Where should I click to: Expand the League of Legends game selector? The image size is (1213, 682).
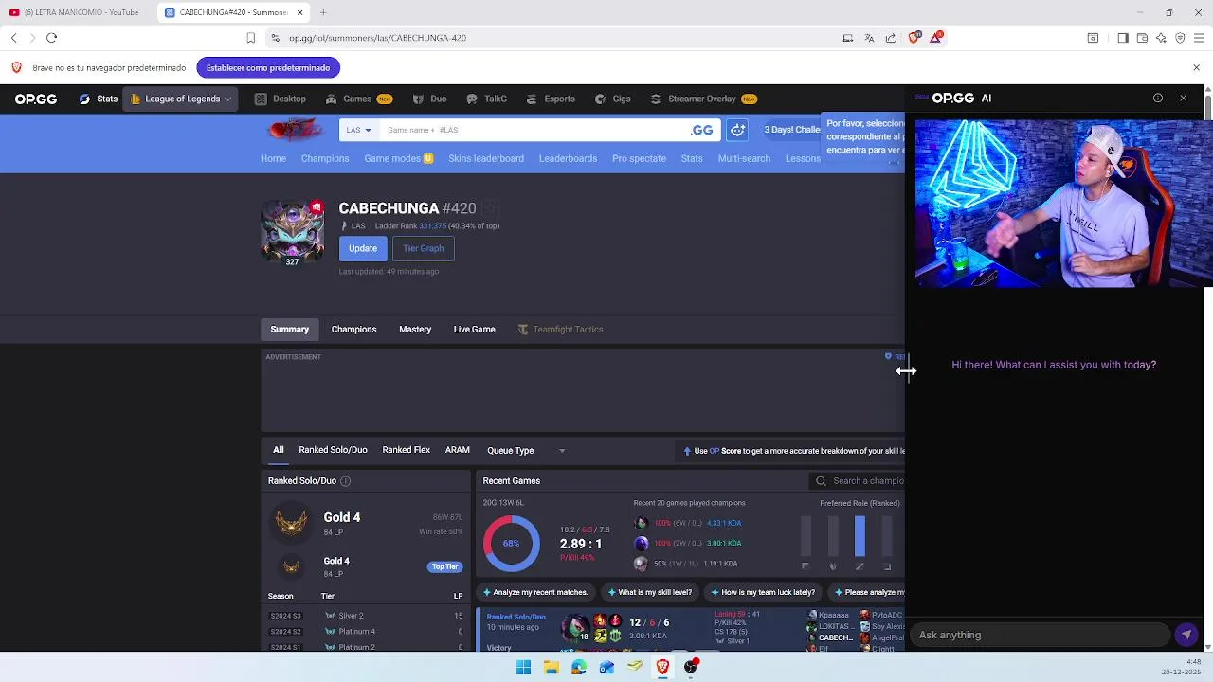(x=181, y=99)
